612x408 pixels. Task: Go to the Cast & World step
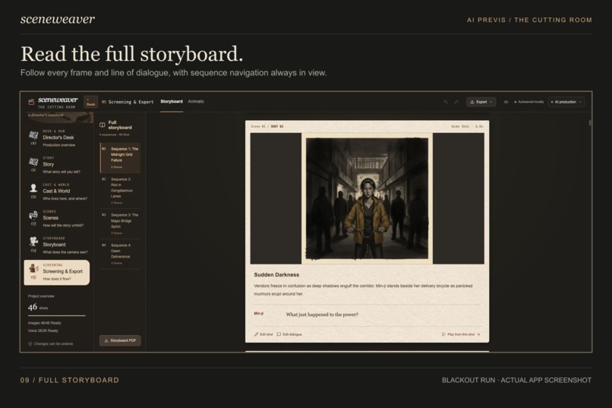tap(57, 191)
